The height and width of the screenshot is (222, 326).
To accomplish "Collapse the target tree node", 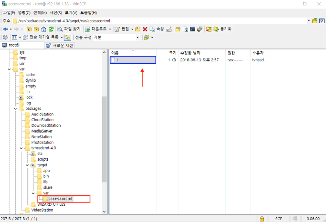I will coord(27,165).
